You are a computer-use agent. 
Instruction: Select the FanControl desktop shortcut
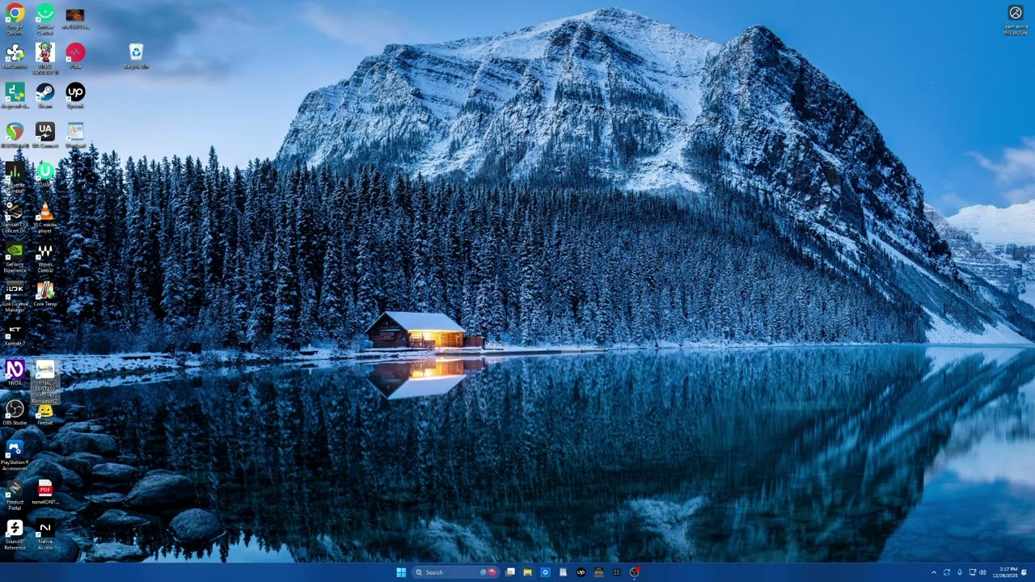[x=15, y=56]
